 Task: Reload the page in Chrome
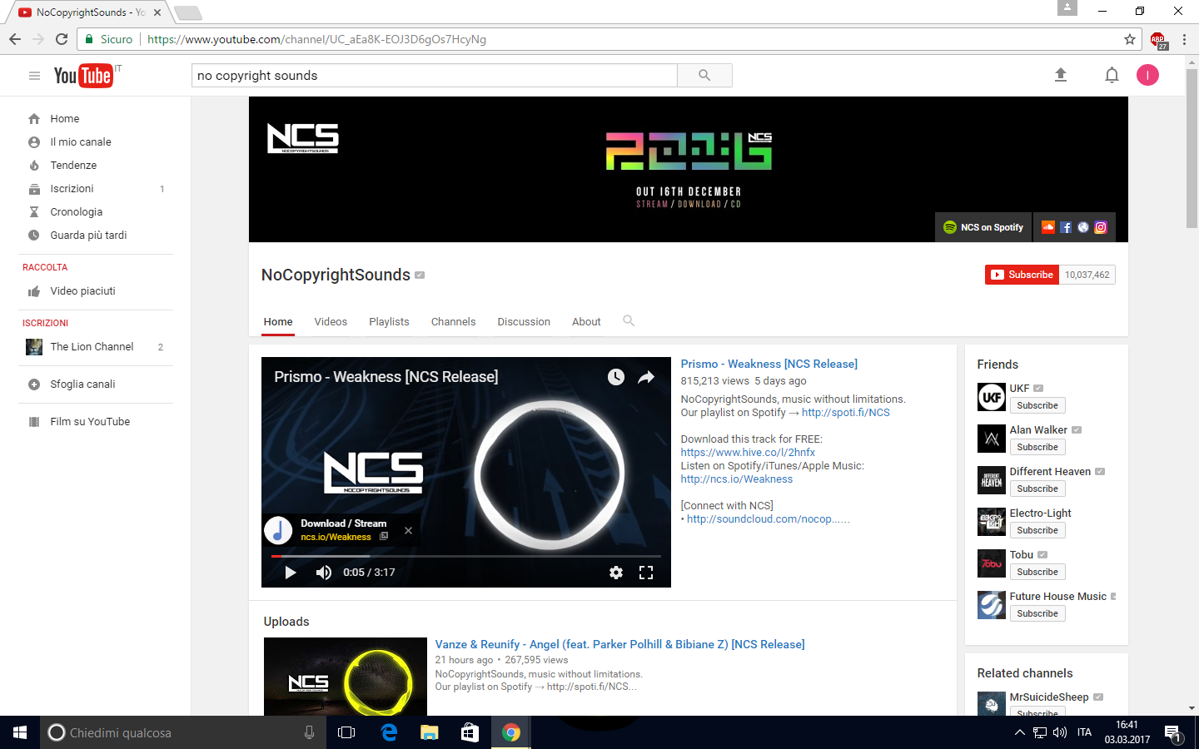tap(62, 39)
